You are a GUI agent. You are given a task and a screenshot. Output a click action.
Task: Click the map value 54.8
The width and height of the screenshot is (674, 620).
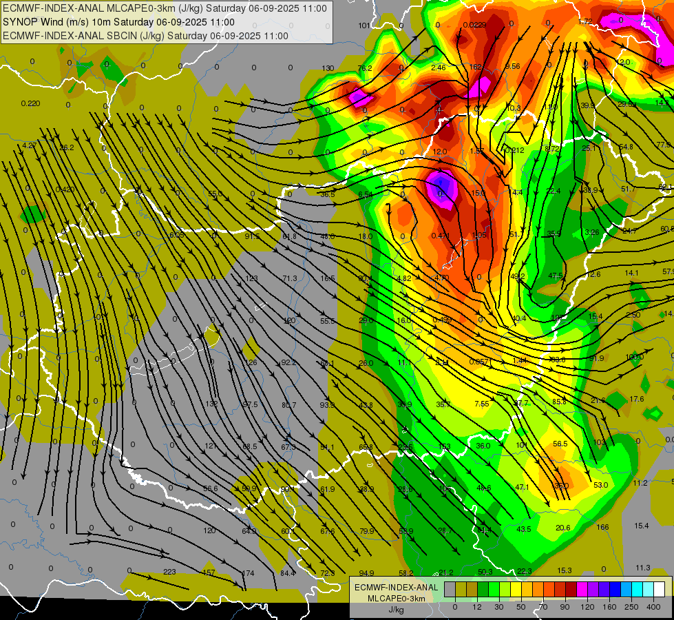(626, 147)
